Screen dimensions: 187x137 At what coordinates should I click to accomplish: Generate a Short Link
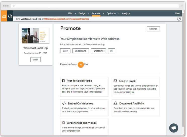point(98,51)
